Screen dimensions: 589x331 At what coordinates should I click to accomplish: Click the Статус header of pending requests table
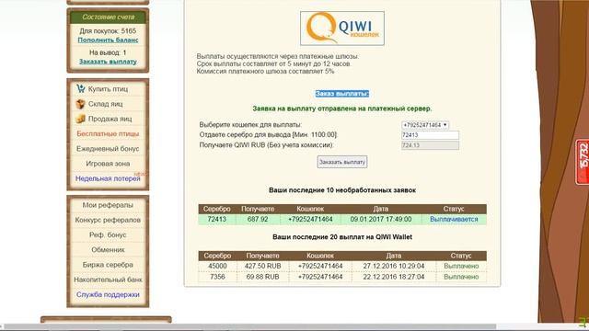tap(454, 209)
